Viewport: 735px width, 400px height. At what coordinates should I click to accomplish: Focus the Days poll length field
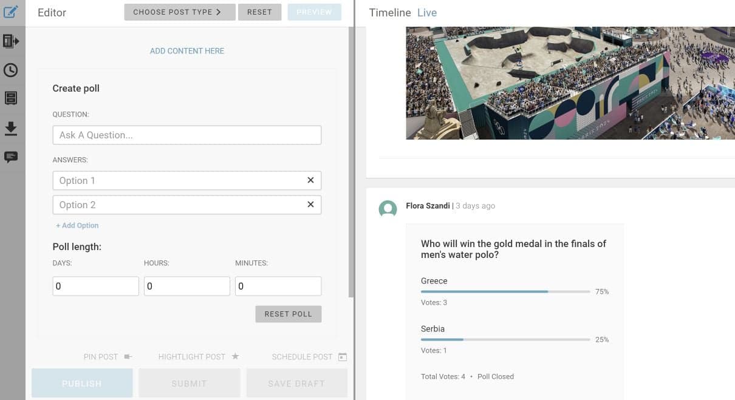pos(96,286)
